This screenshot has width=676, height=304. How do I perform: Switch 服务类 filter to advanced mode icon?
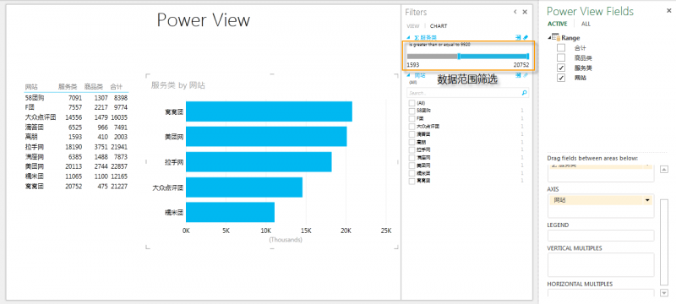[x=518, y=38]
